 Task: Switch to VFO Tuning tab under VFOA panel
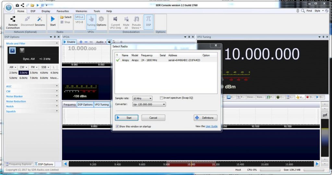coord(101,105)
